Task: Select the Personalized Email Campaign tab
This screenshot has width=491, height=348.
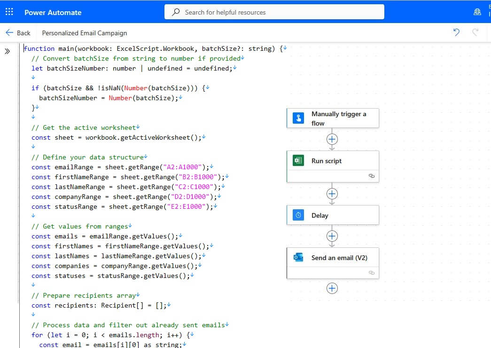Action: click(84, 33)
